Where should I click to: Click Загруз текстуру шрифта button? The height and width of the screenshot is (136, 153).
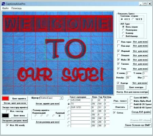click(x=15, y=107)
